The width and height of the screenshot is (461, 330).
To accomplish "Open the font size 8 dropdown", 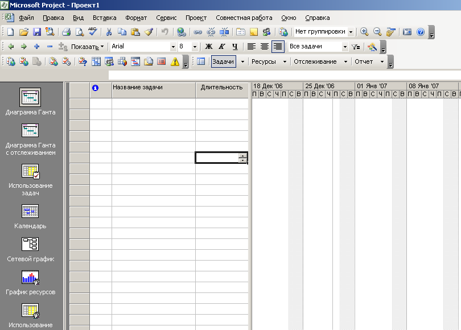I will click(195, 47).
